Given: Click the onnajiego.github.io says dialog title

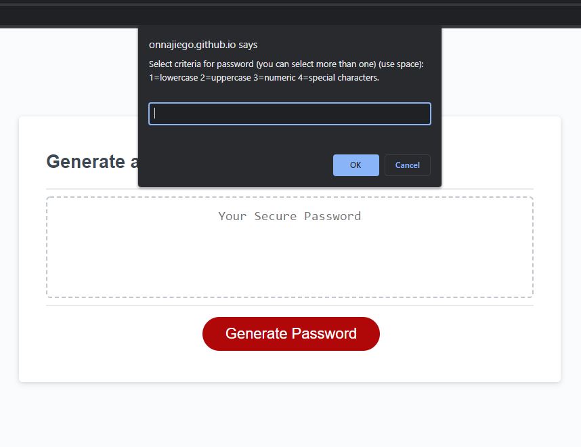Looking at the screenshot, I should pos(202,45).
